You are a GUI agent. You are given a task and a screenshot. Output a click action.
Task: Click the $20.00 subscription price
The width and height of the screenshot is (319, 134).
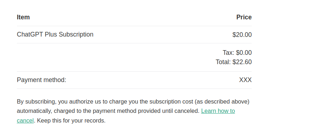coord(242,35)
